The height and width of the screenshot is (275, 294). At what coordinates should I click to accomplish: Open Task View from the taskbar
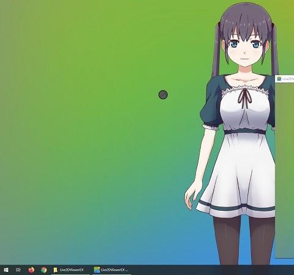click(18, 270)
